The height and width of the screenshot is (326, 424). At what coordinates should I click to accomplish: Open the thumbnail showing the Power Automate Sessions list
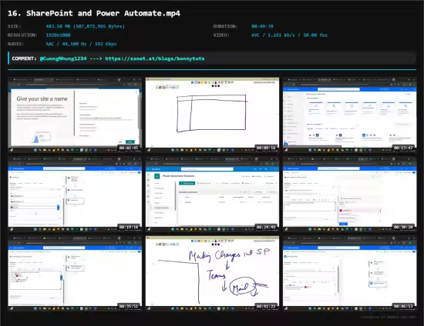[212, 195]
